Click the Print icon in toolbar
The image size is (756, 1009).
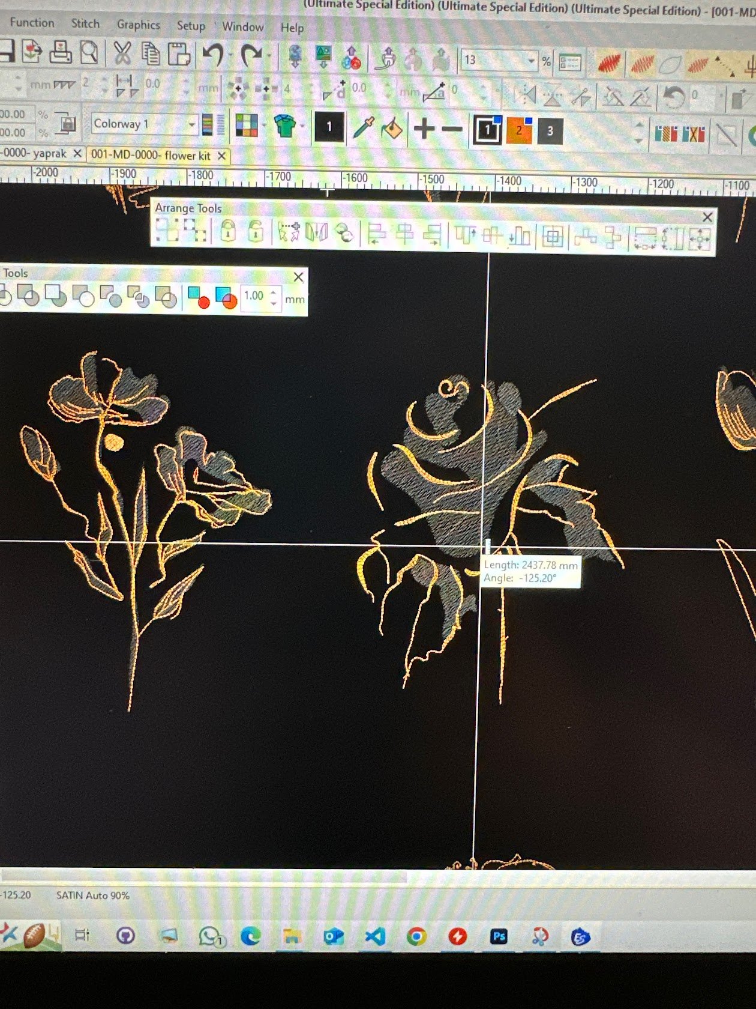point(60,52)
